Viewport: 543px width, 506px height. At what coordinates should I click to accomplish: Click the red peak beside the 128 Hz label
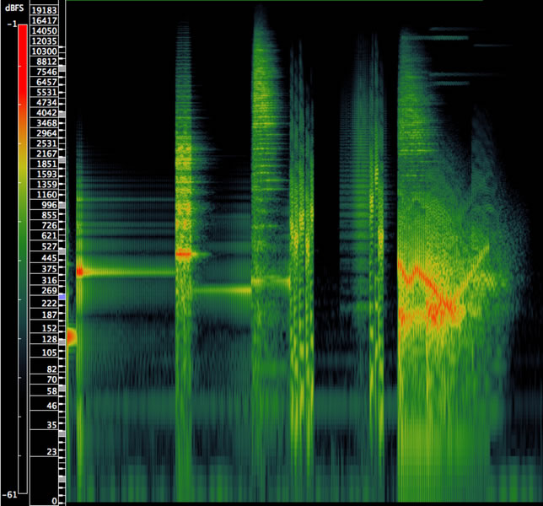pos(71,336)
